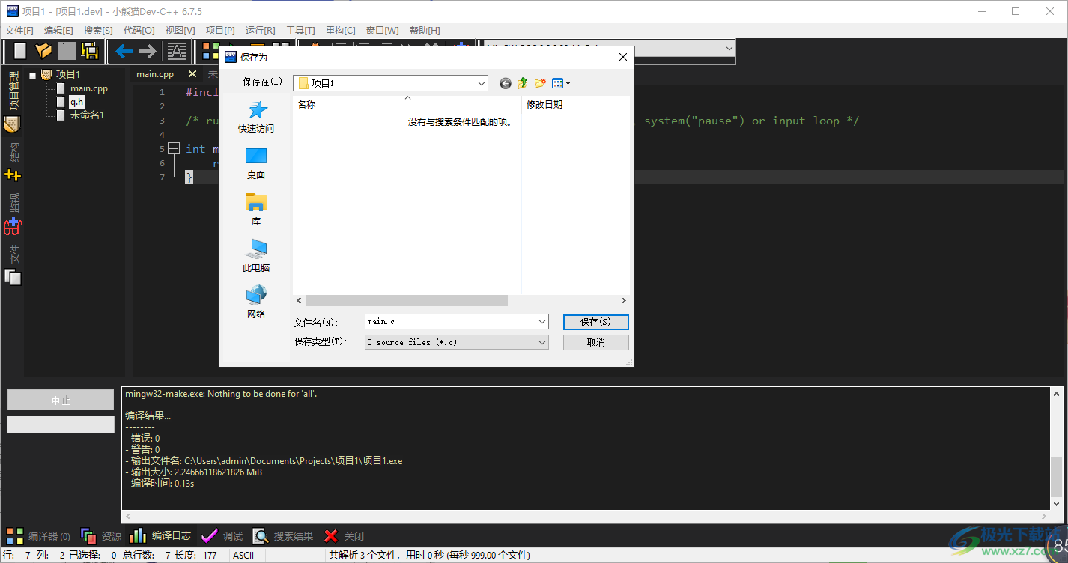Click the Up One Level folder icon

pos(523,83)
